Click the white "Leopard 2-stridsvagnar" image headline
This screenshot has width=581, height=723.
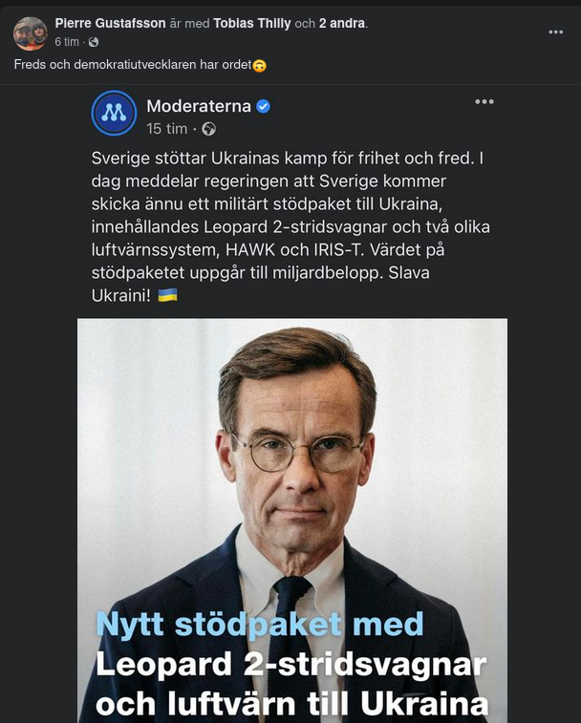[290, 665]
